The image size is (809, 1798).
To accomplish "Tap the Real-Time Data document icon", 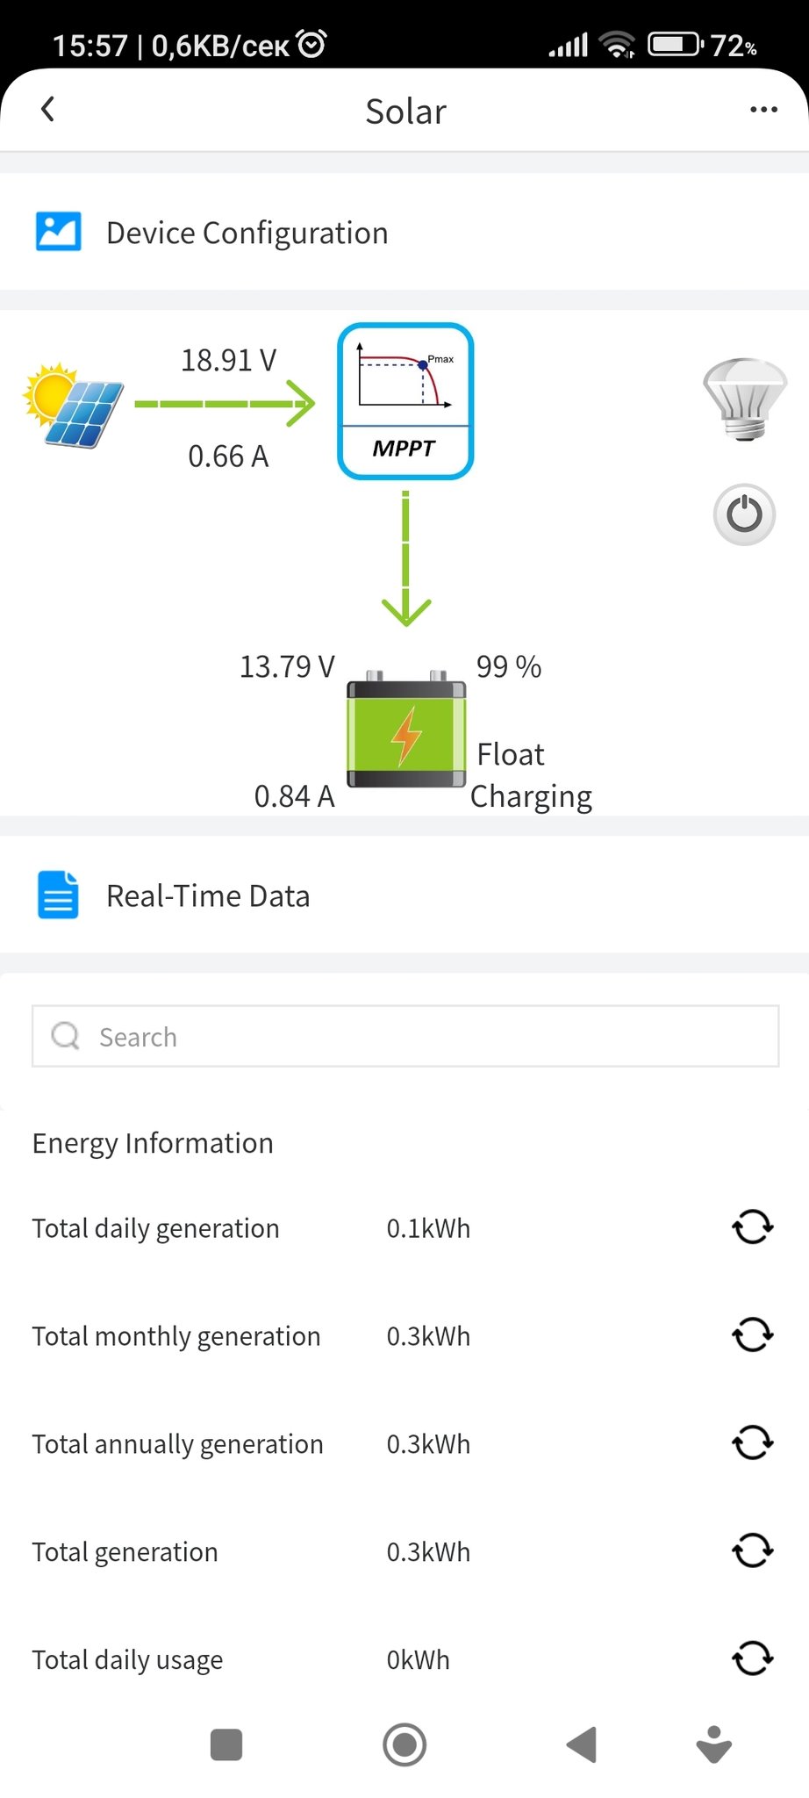I will point(58,895).
